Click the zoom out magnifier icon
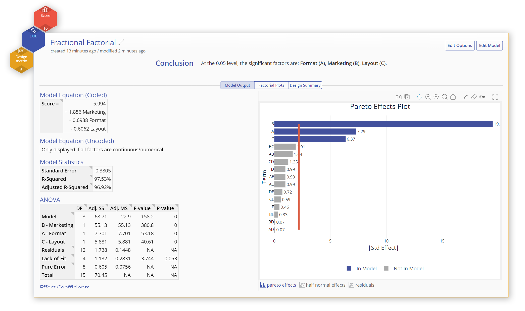Image resolution: width=525 pixels, height=311 pixels. 428,97
